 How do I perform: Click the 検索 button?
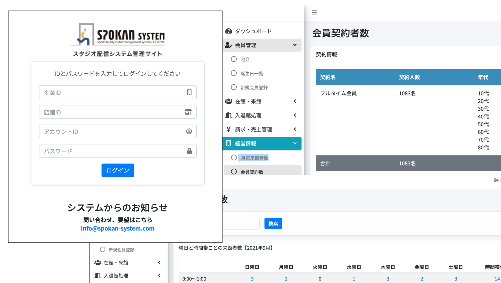(273, 223)
